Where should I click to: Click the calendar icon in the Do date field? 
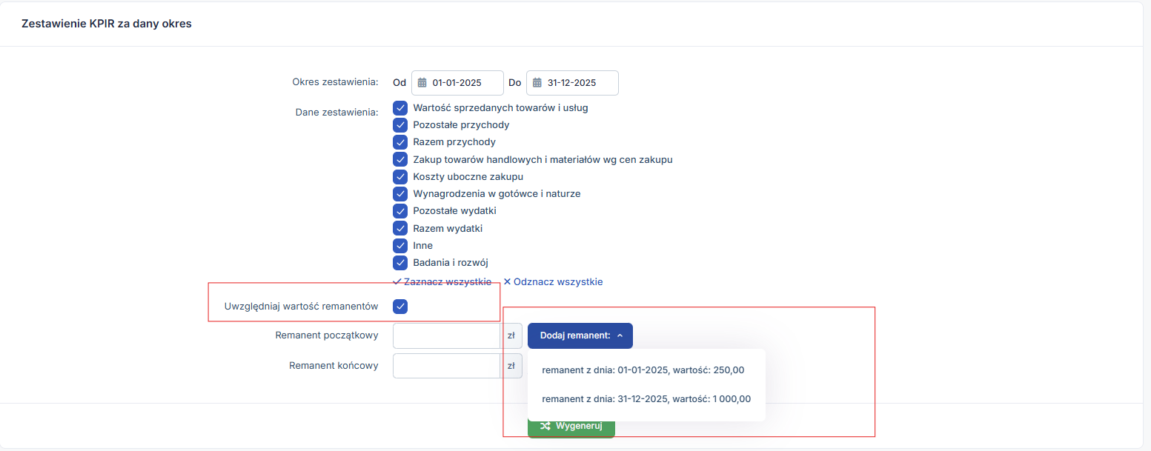pyautogui.click(x=537, y=83)
